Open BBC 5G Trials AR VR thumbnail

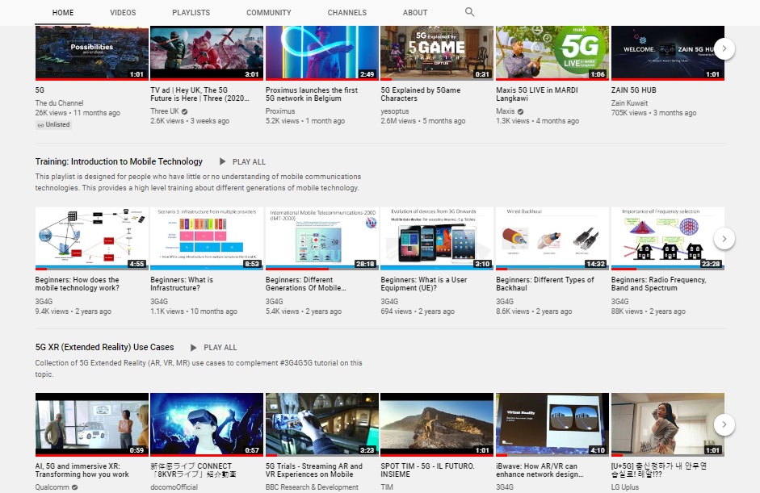click(321, 424)
